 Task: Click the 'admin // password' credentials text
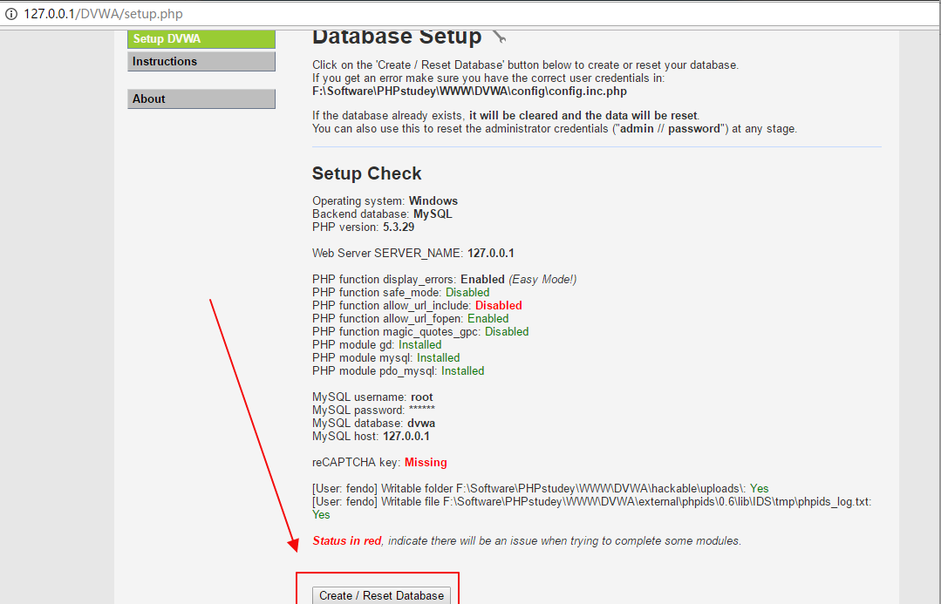pyautogui.click(x=669, y=129)
